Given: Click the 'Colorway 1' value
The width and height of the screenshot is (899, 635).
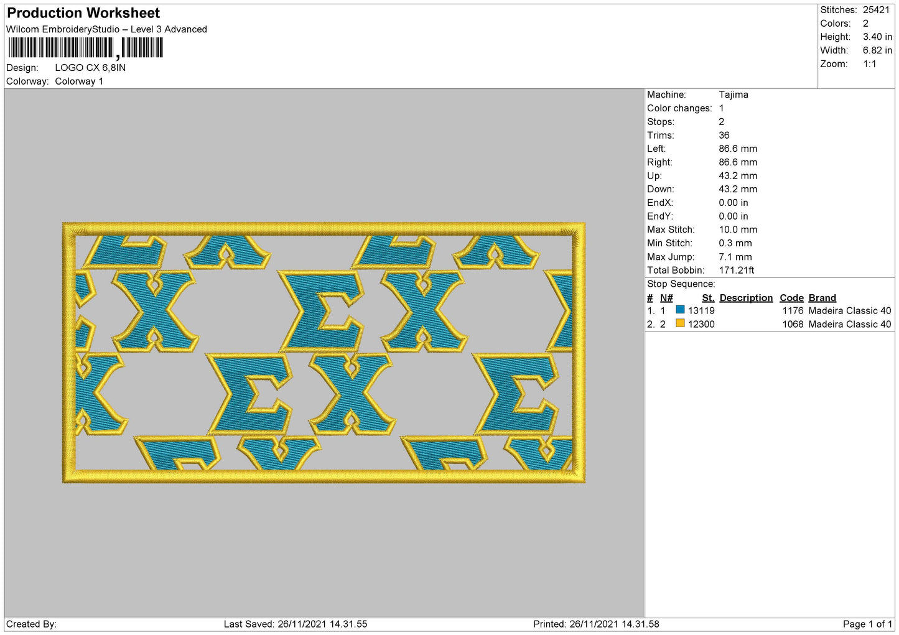Looking at the screenshot, I should coord(79,81).
